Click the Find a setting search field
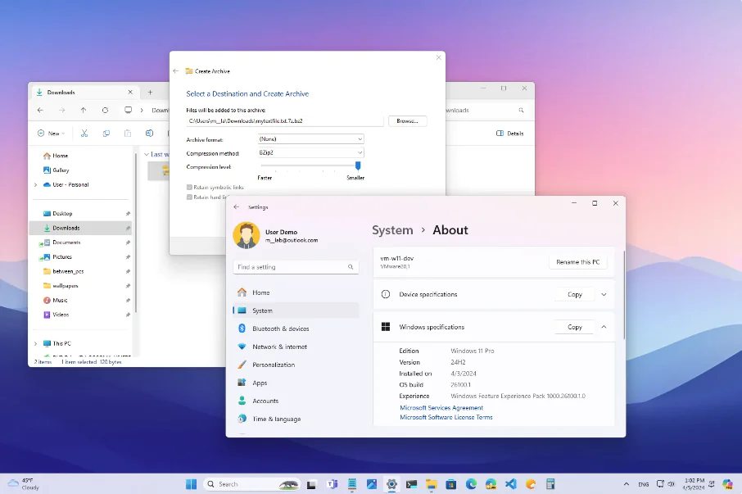This screenshot has height=494, width=742. [x=296, y=266]
